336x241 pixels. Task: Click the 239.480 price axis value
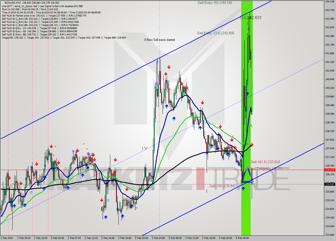[330, 105]
